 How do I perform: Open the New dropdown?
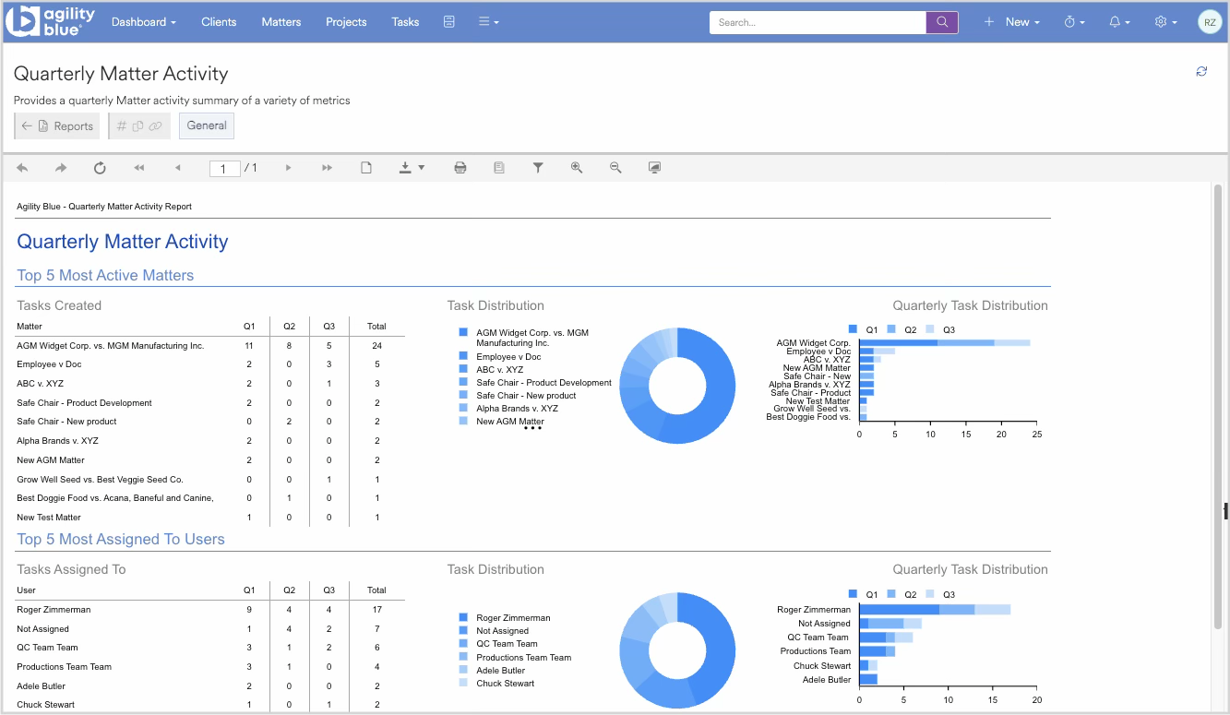1011,22
